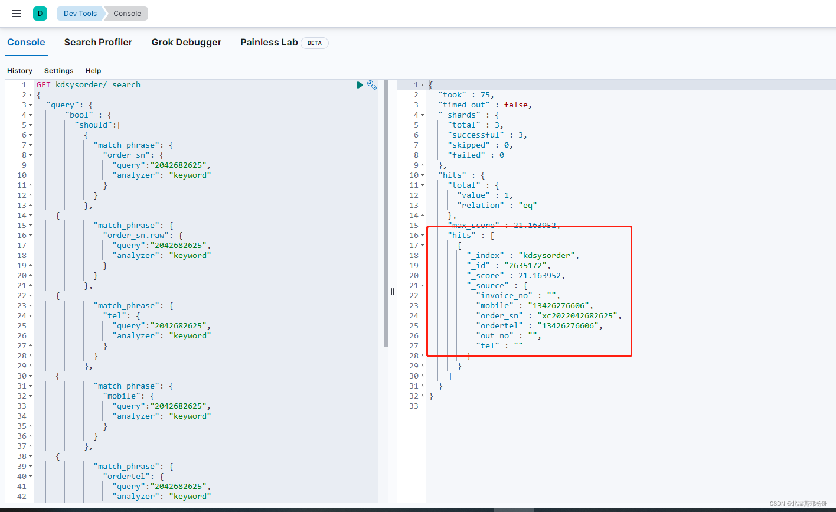Click the "mobile" : "13426276606" response line

tap(534, 306)
